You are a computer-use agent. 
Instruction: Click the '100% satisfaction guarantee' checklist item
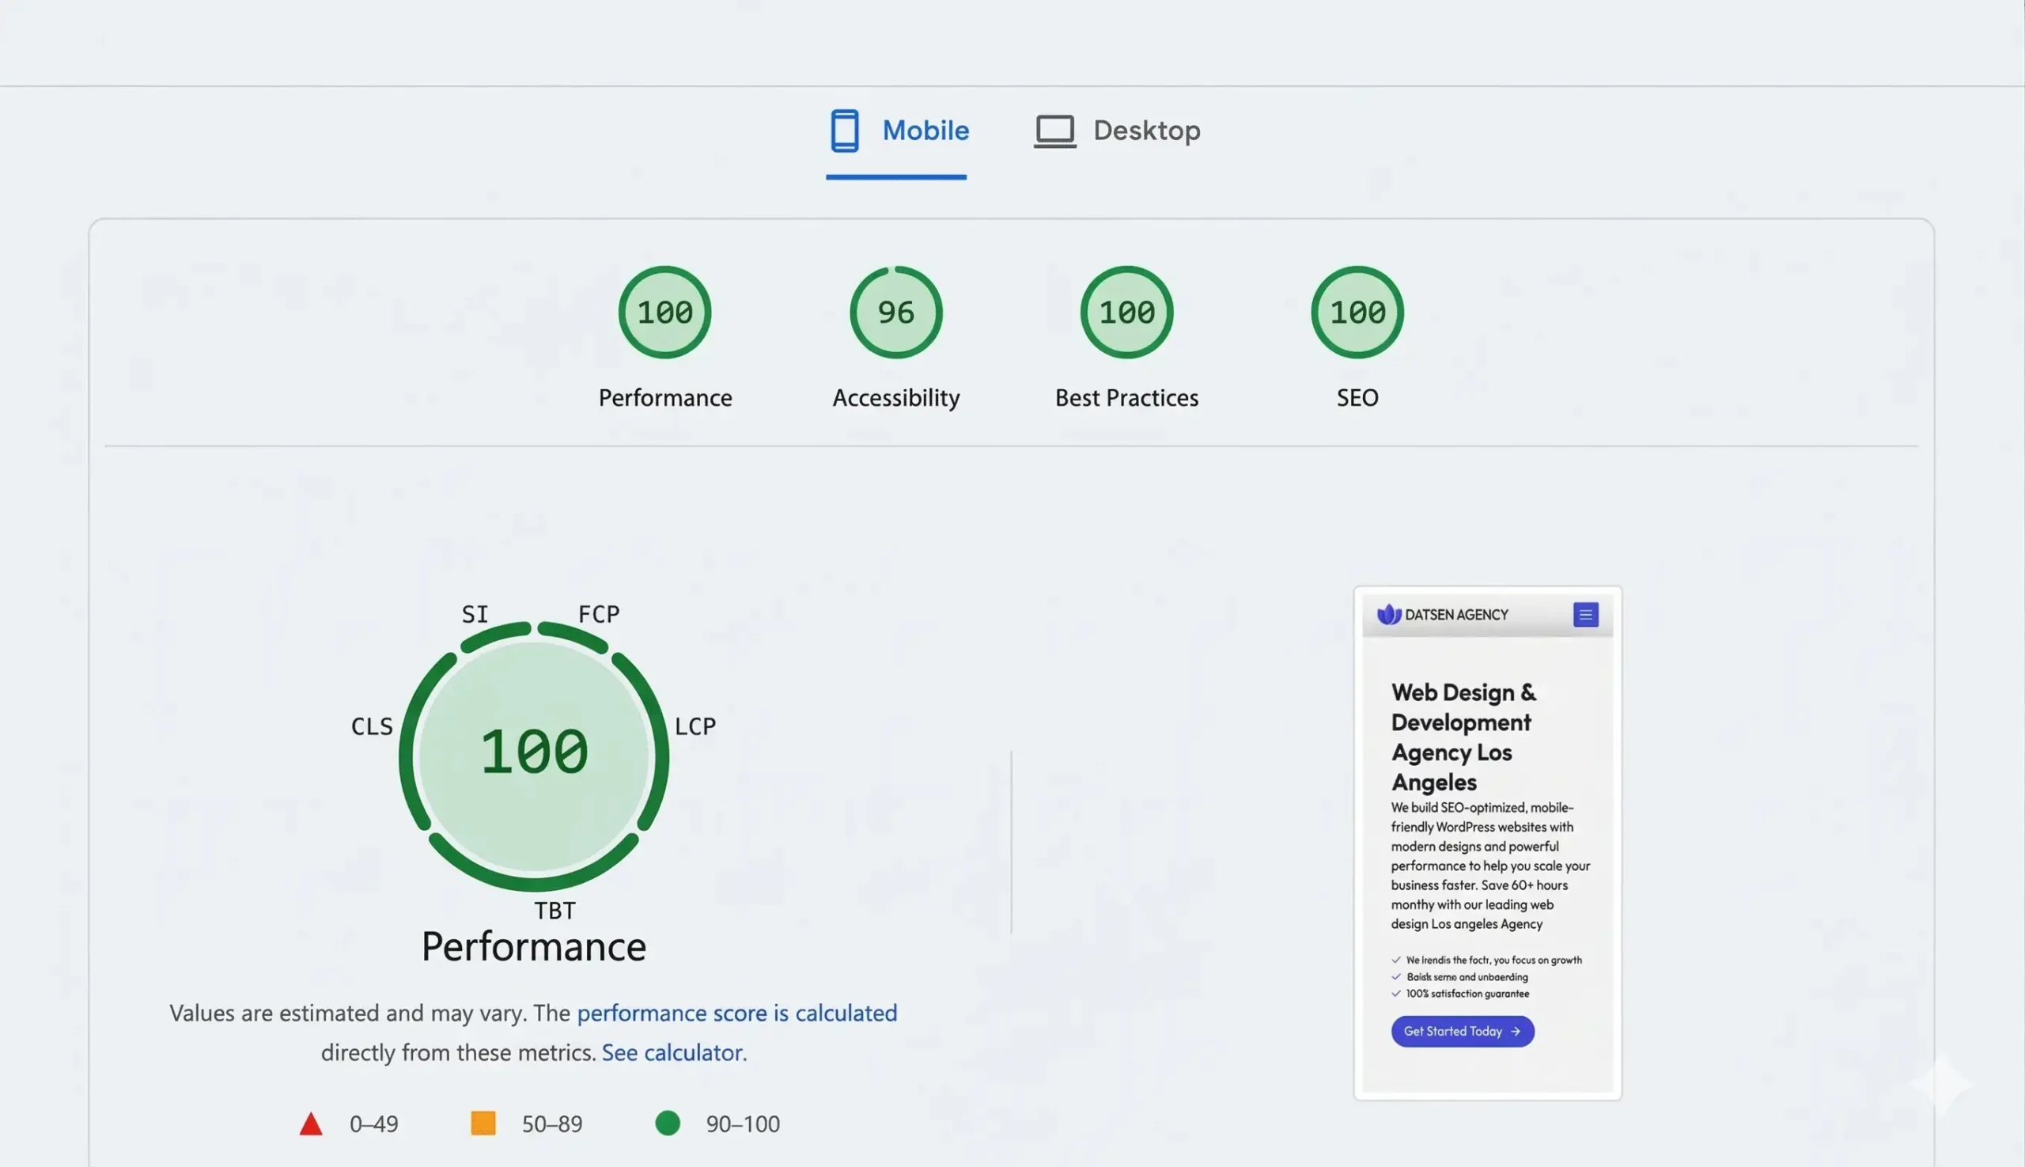1461,994
